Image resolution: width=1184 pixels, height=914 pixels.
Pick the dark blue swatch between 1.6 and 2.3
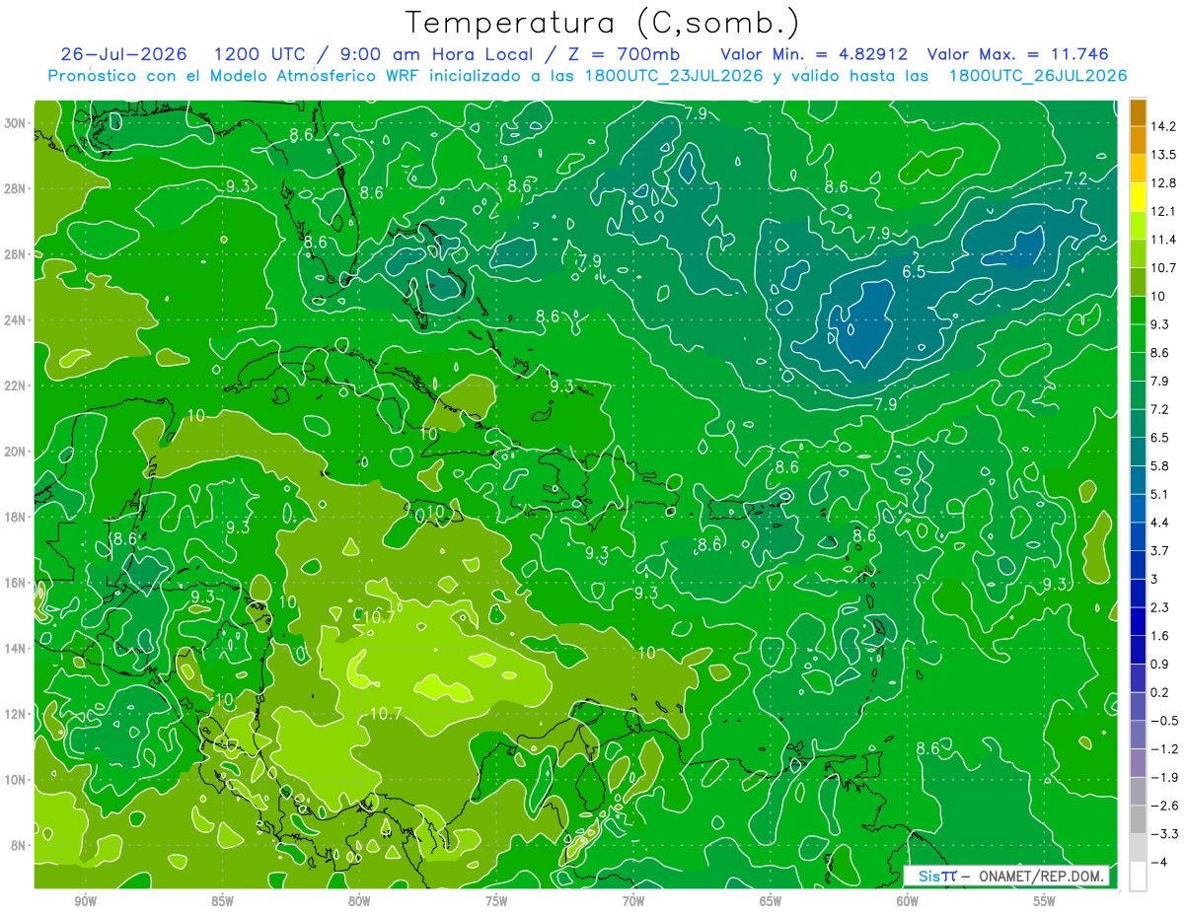point(1139,621)
